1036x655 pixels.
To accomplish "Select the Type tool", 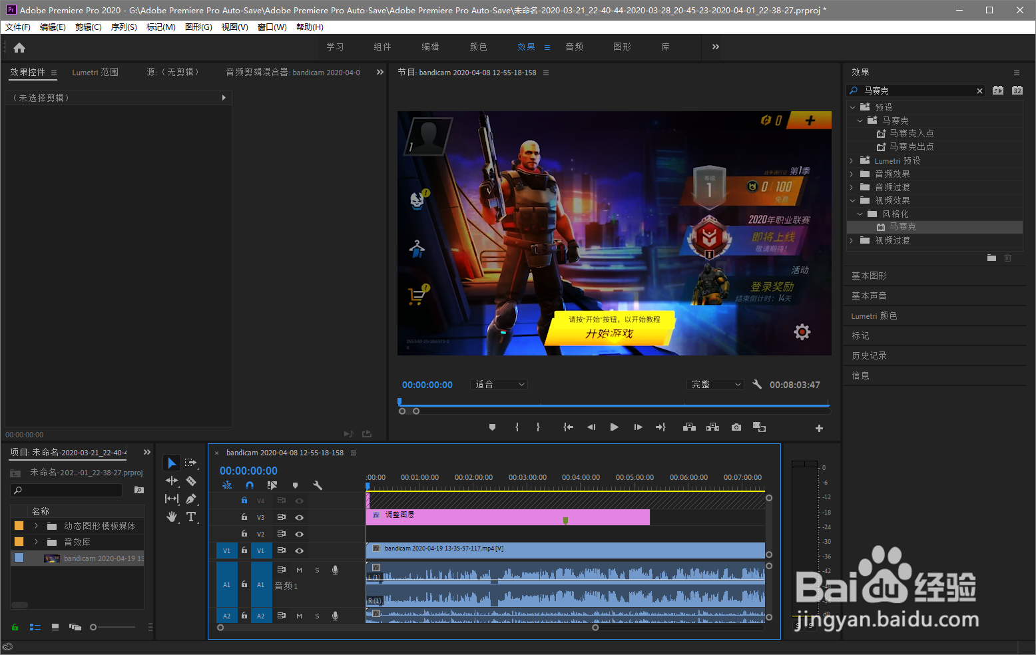I will pos(191,517).
